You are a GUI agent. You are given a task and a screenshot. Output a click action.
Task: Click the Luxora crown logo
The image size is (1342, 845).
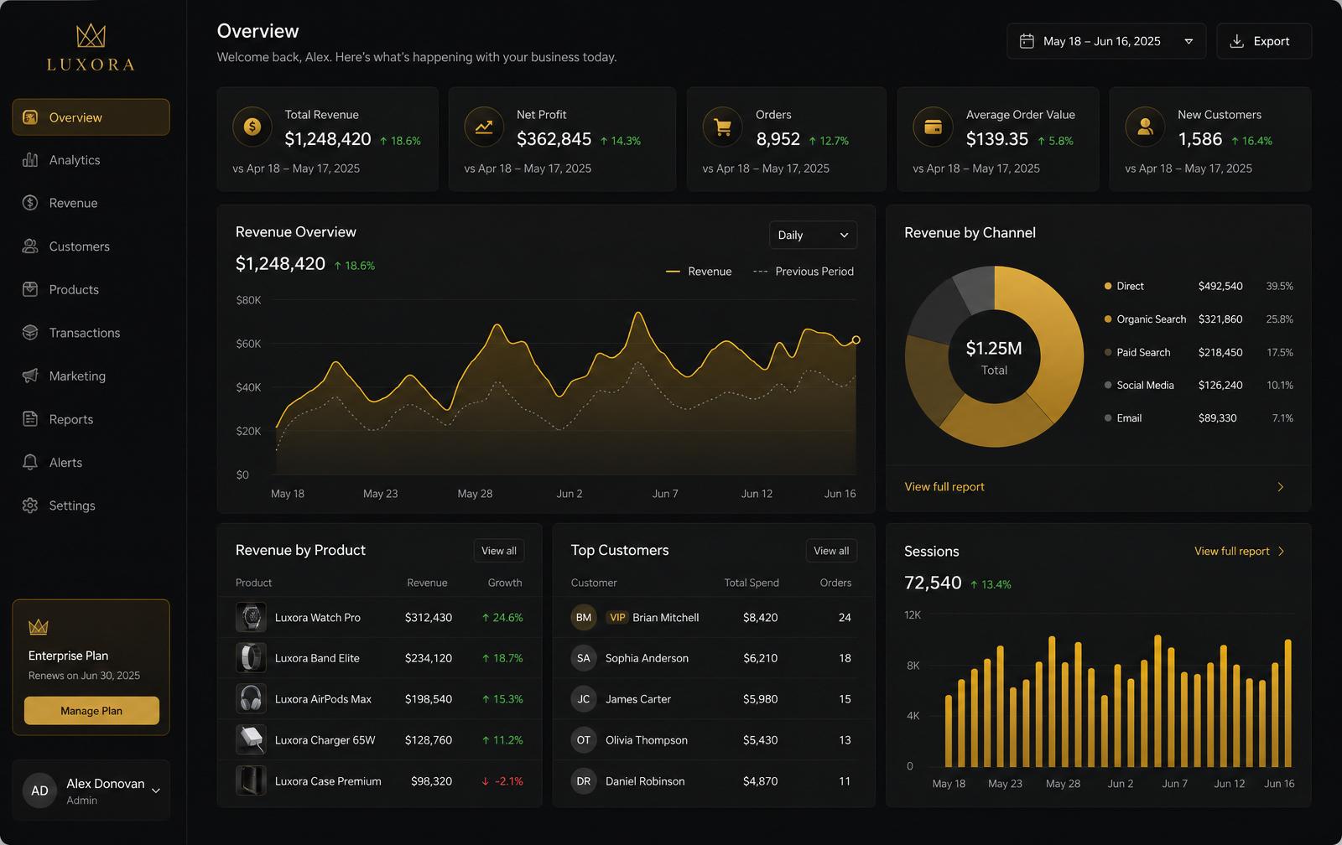pos(91,35)
